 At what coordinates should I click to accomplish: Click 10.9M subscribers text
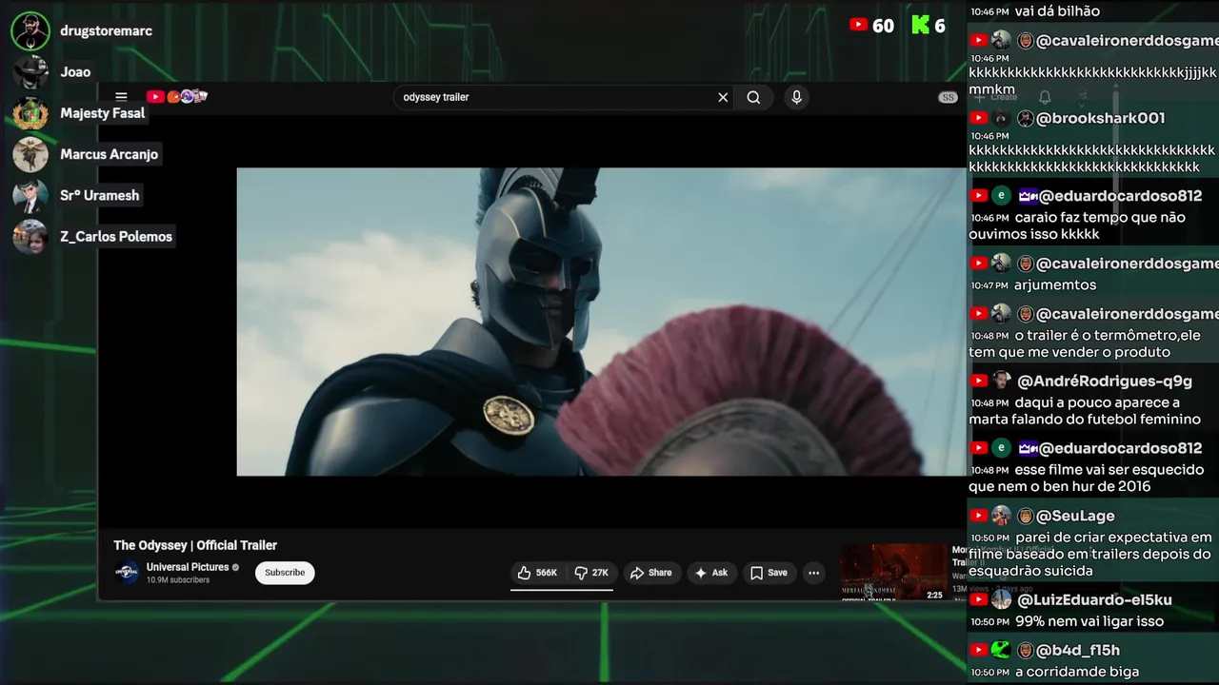tap(177, 580)
